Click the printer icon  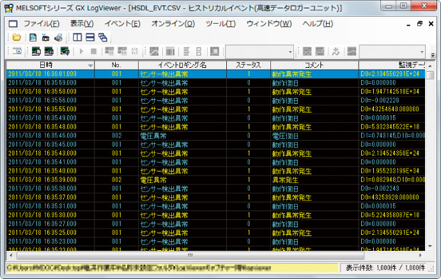[59, 37]
